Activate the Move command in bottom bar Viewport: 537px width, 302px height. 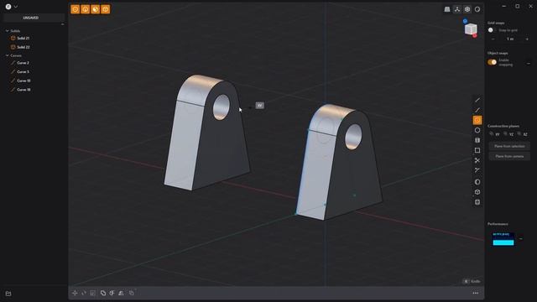(x=75, y=293)
